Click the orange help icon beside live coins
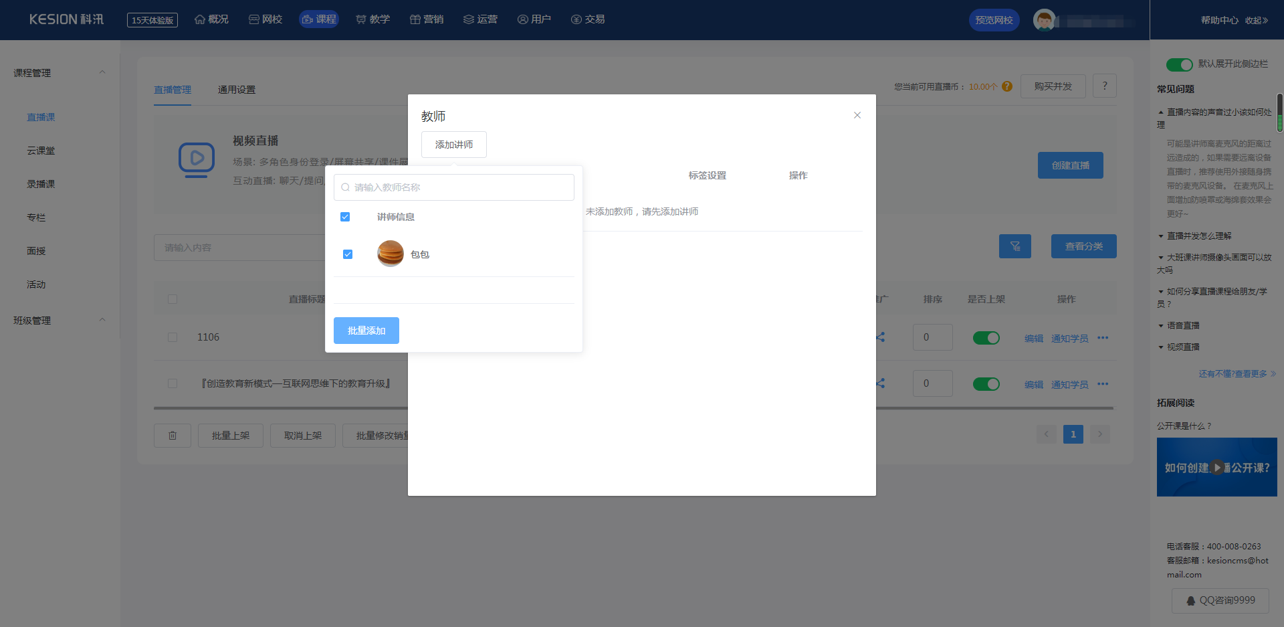 tap(1007, 86)
